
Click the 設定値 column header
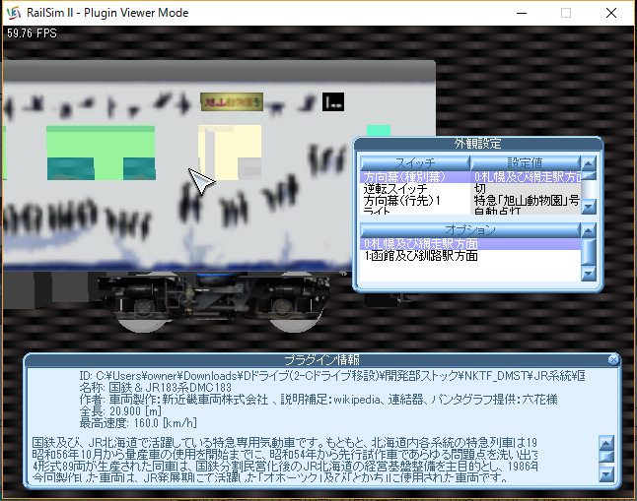(x=526, y=163)
